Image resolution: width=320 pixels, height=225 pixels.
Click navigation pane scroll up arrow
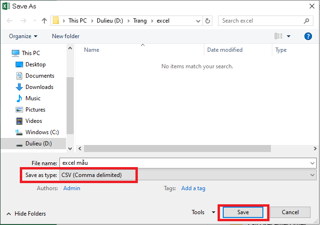pos(70,48)
